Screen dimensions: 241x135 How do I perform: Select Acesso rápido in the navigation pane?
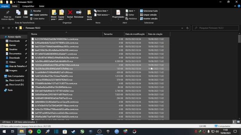point(14,37)
